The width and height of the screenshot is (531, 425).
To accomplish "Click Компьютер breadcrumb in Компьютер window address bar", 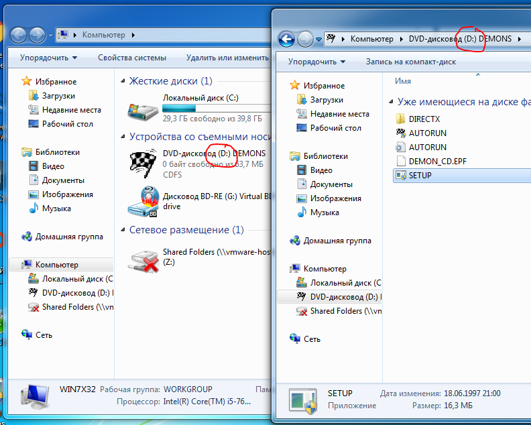I will coord(104,35).
